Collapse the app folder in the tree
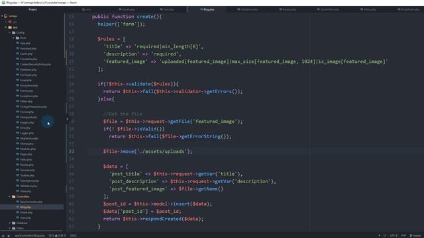 coord(6,27)
